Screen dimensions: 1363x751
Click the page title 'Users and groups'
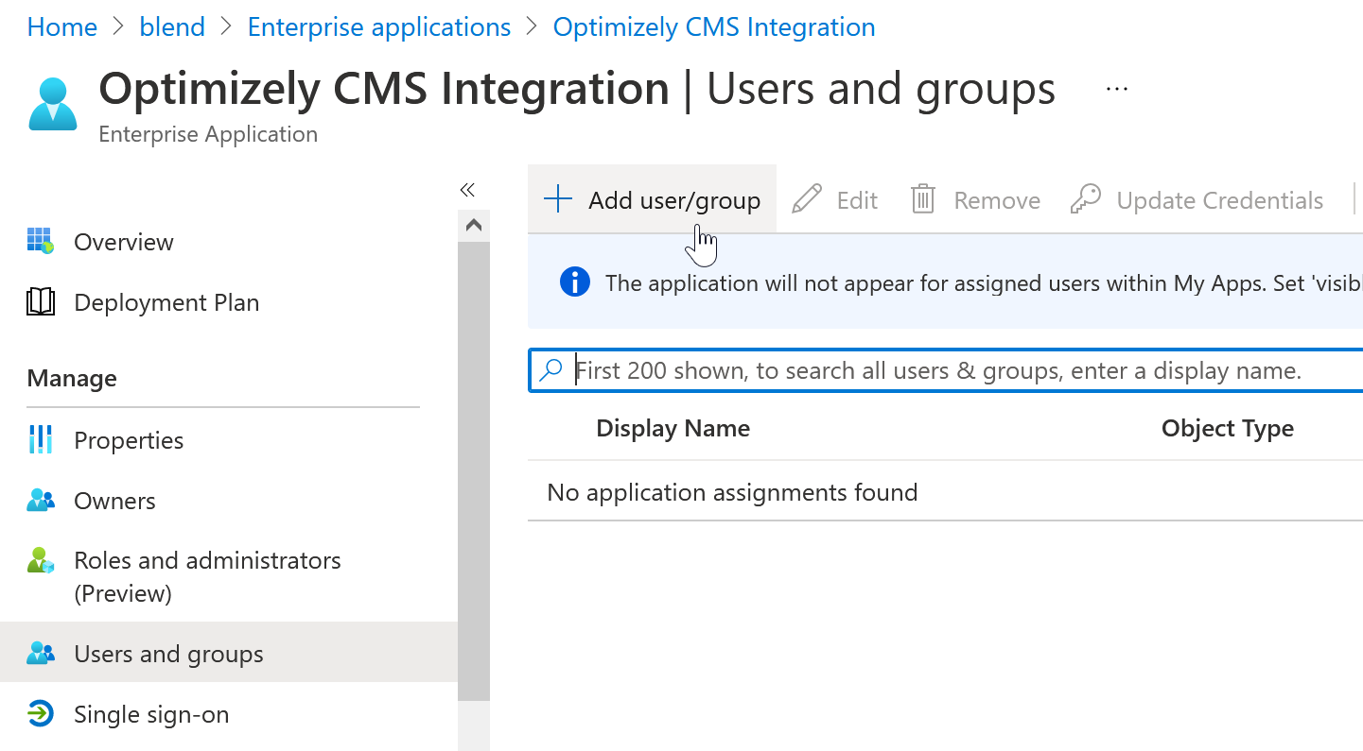click(881, 88)
